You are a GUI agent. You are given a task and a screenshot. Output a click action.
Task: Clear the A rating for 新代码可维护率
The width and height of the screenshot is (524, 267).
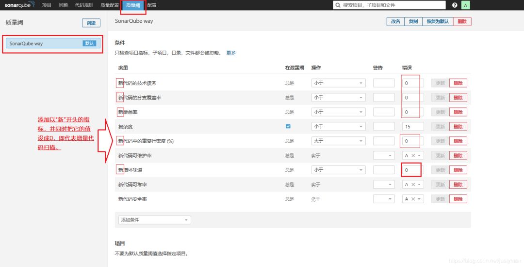click(413, 156)
